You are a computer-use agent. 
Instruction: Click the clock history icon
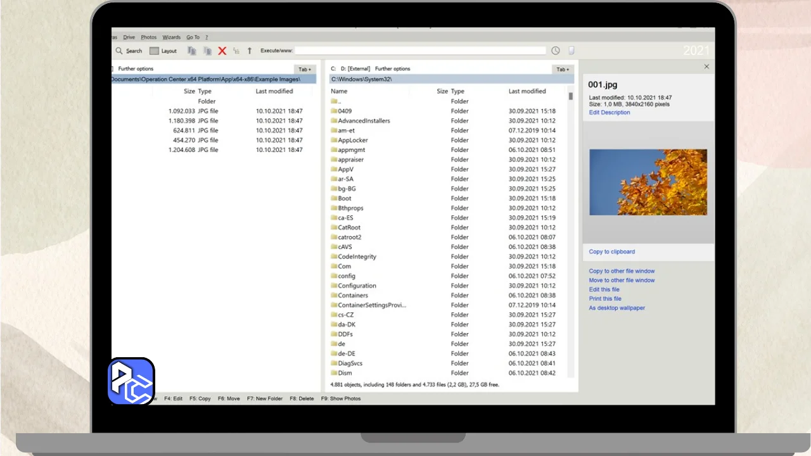(x=556, y=51)
